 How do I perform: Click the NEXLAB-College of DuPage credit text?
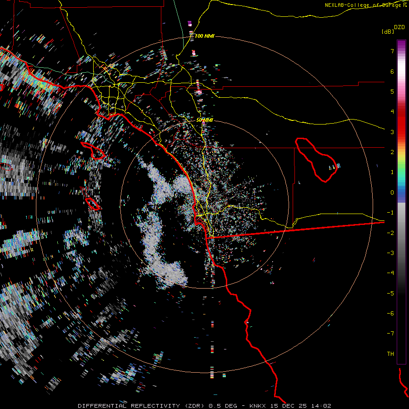(x=366, y=5)
